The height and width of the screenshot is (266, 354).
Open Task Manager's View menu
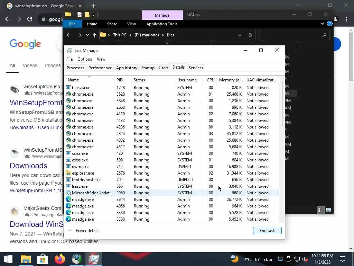(101, 59)
